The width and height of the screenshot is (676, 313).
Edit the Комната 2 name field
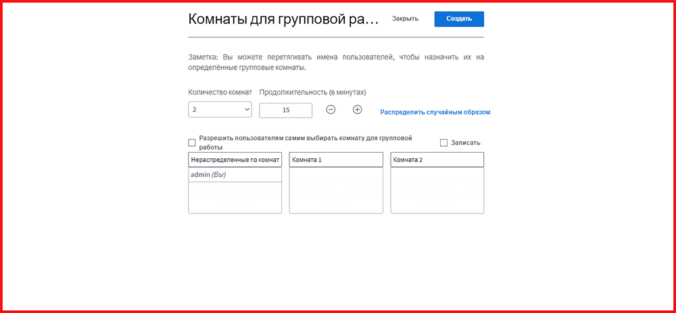tap(437, 160)
